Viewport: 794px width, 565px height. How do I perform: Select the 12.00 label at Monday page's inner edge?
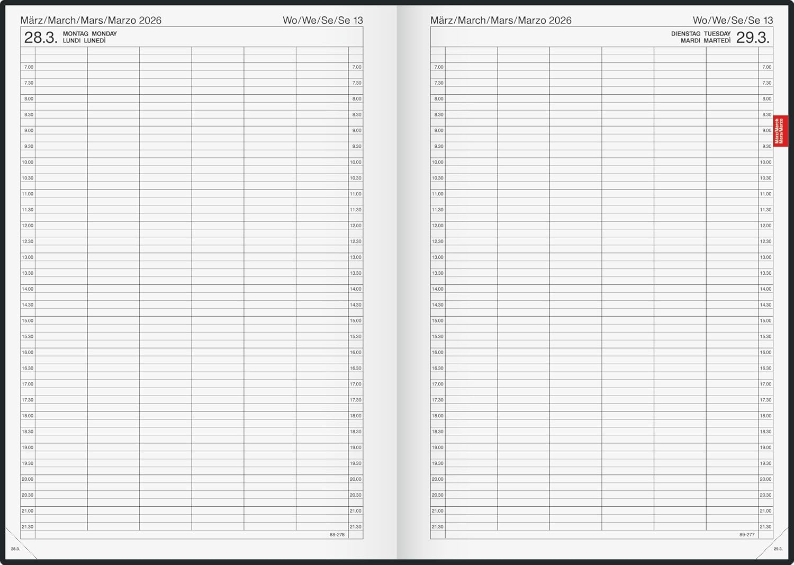coord(355,226)
